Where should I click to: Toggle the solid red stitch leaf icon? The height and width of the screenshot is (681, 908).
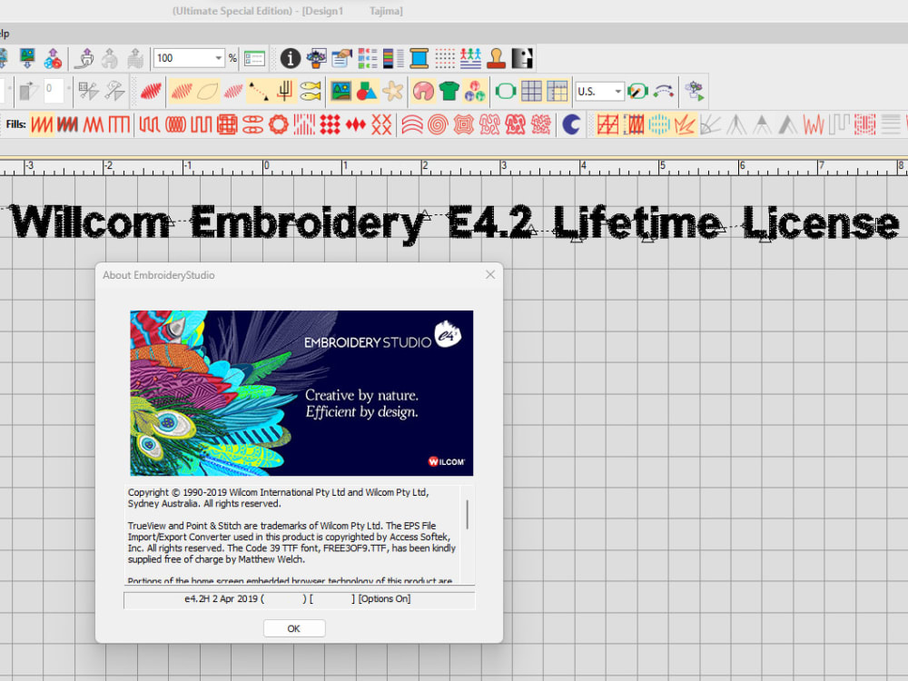pyautogui.click(x=151, y=91)
